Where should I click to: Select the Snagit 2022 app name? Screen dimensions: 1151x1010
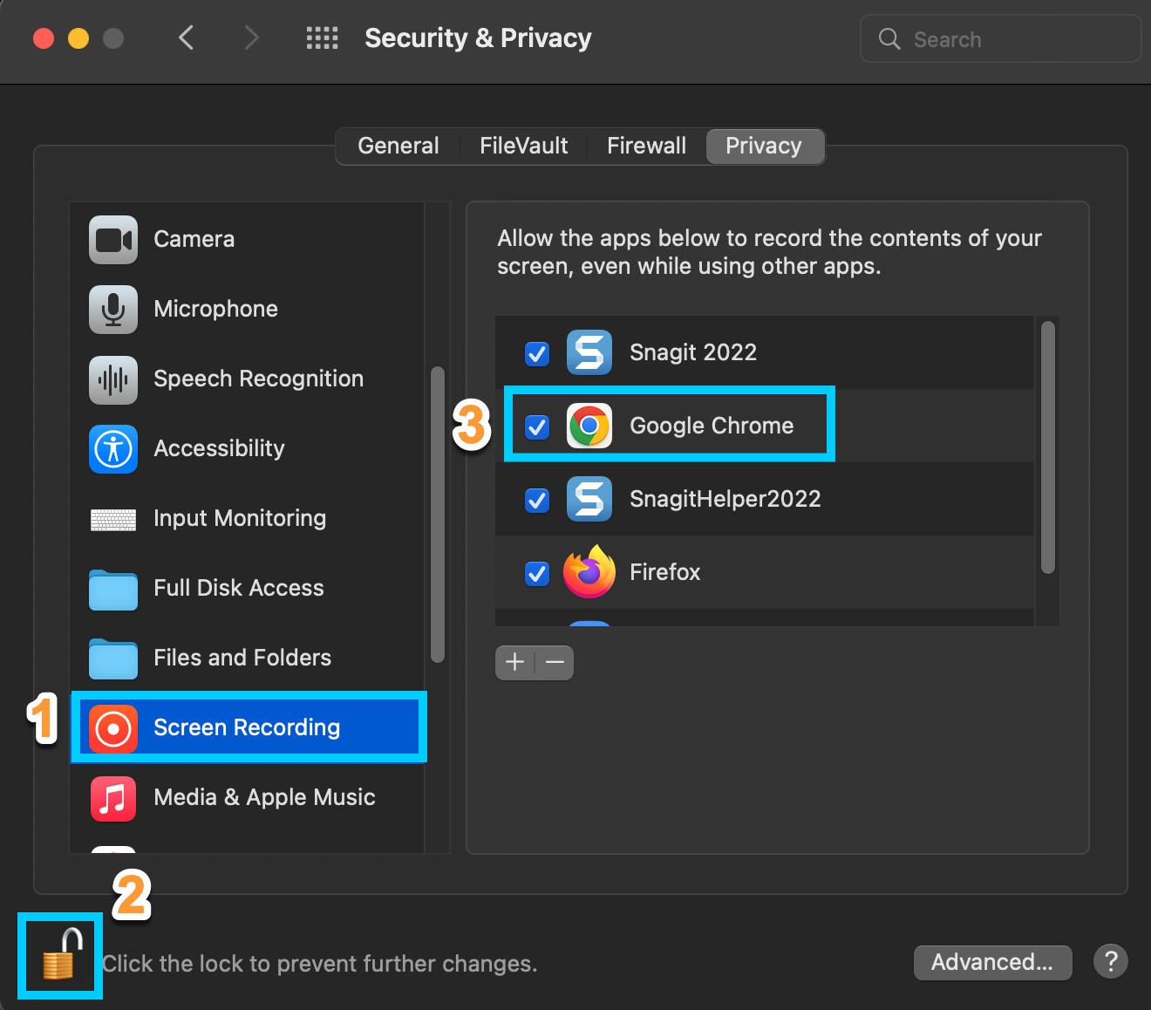[693, 352]
